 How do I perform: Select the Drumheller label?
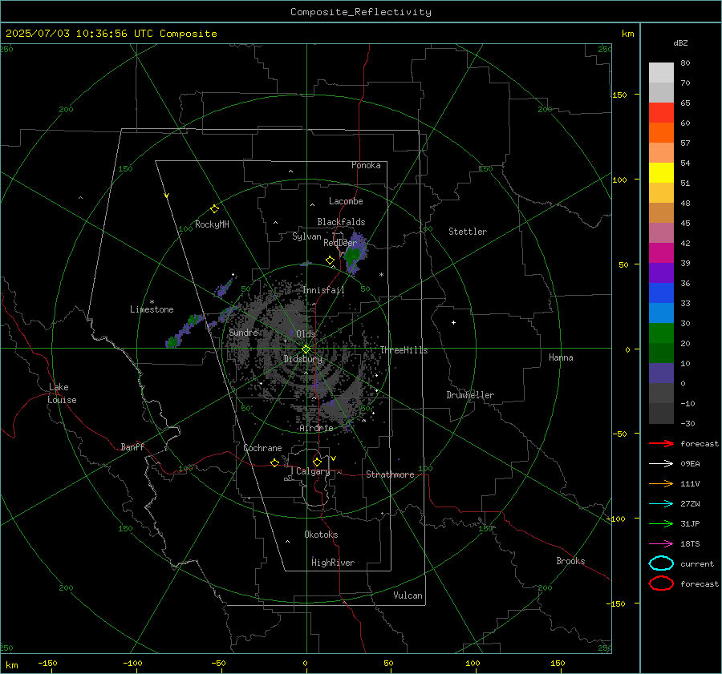470,395
